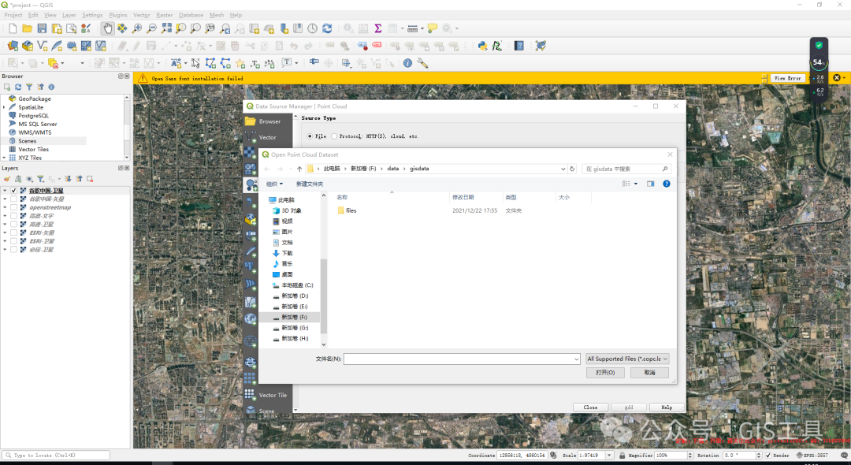Screen dimensions: 851x465
Task: Click the Open Project folder icon
Action: click(x=27, y=28)
